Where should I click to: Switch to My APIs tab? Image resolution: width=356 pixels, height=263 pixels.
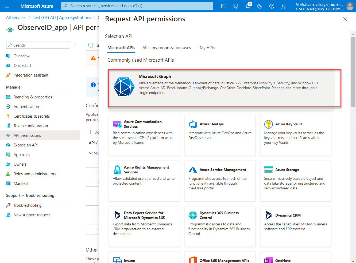(x=207, y=48)
